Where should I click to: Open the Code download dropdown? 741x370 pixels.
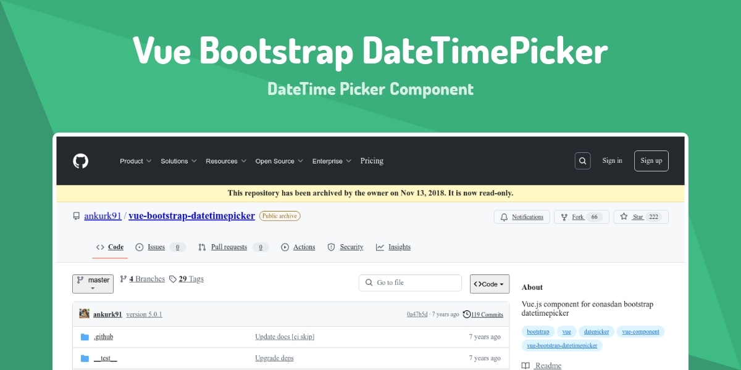[x=489, y=284]
